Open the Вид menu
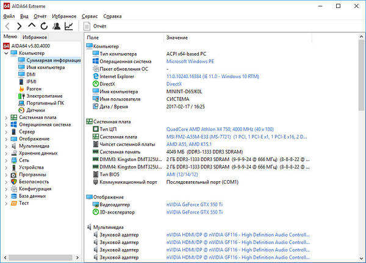 (x=24, y=16)
